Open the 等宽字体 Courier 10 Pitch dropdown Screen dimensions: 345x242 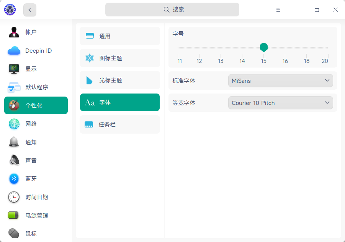280,103
